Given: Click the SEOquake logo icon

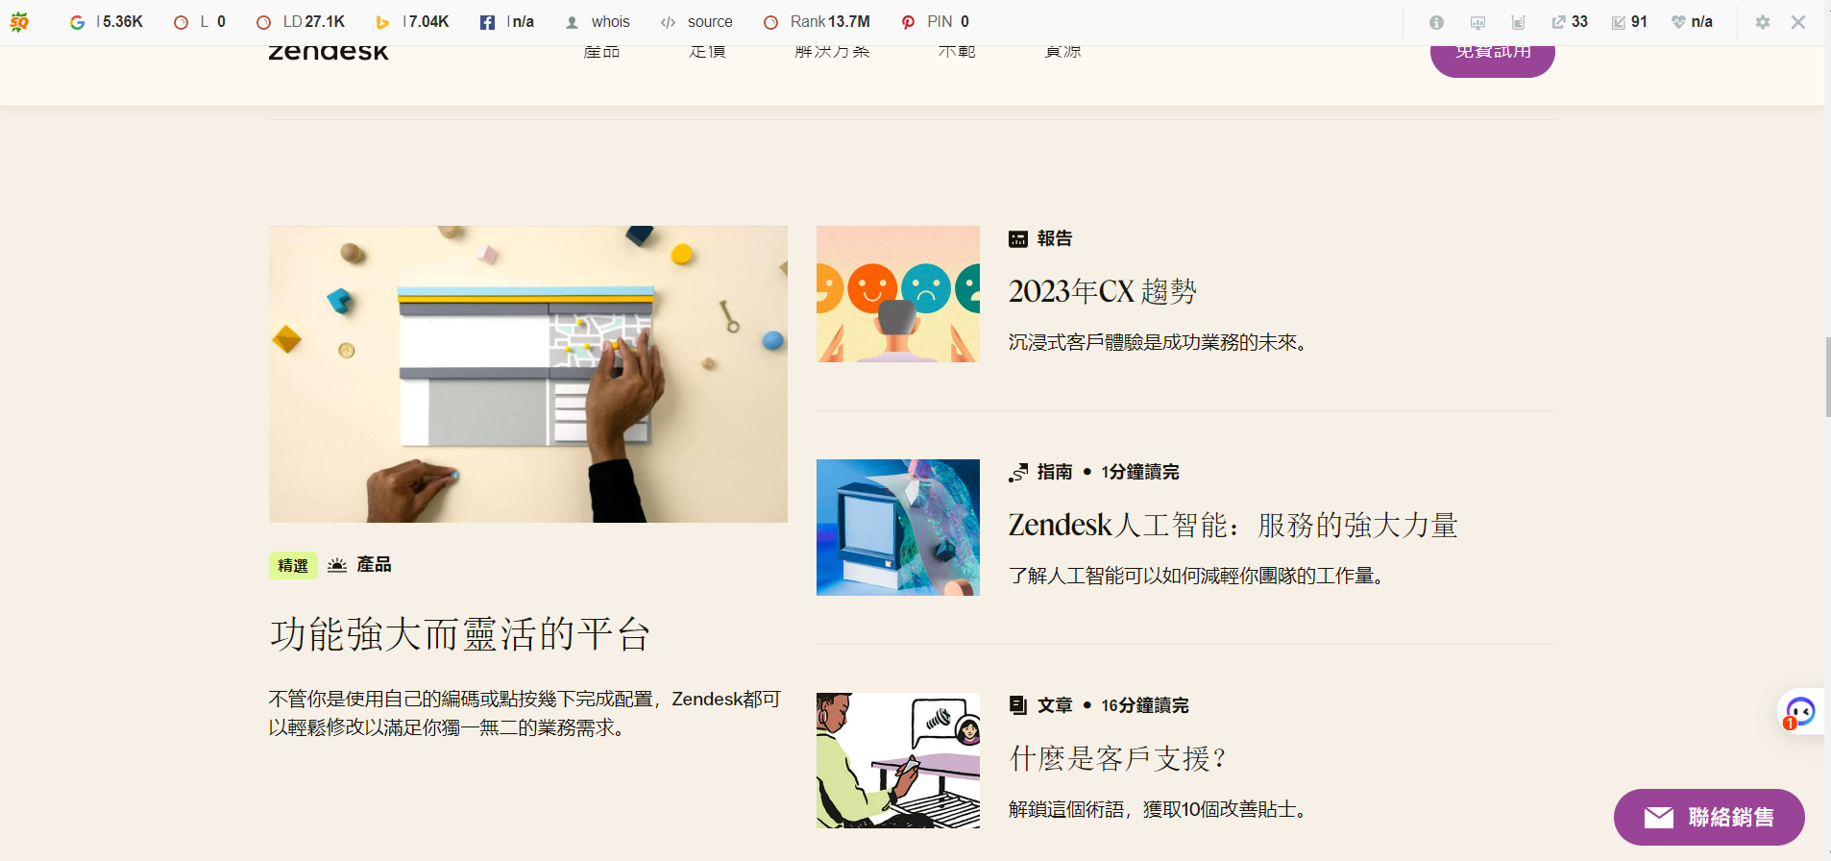Looking at the screenshot, I should (x=19, y=22).
